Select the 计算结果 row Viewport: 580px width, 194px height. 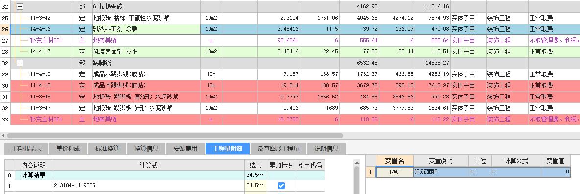pyautogui.click(x=164, y=175)
